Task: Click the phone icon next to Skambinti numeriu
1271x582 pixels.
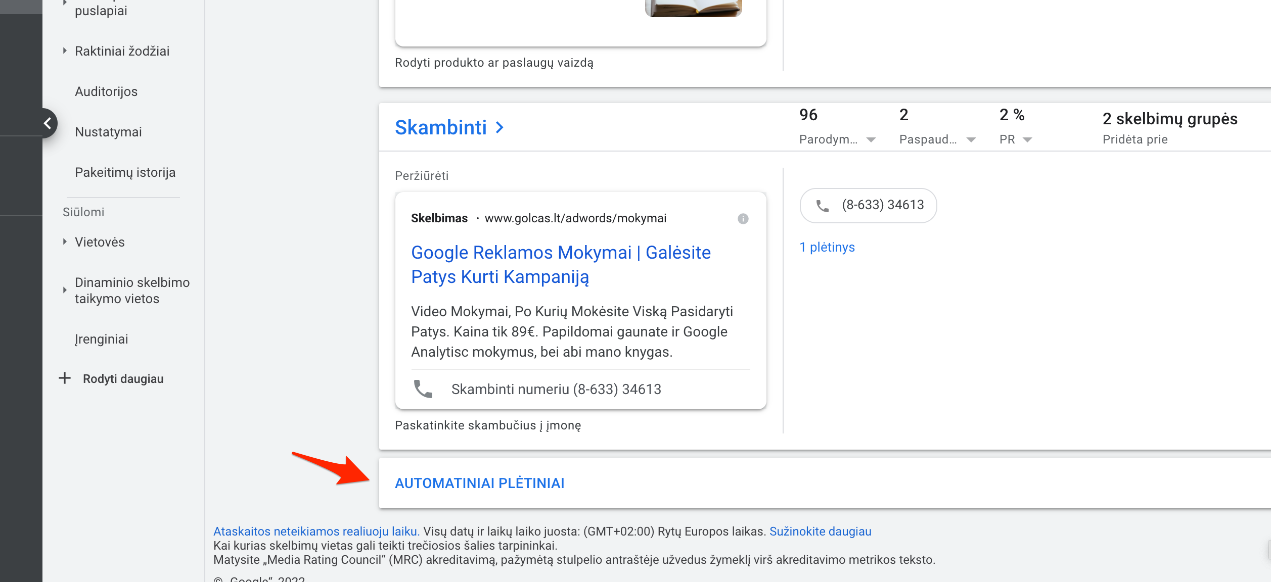Action: [x=423, y=389]
